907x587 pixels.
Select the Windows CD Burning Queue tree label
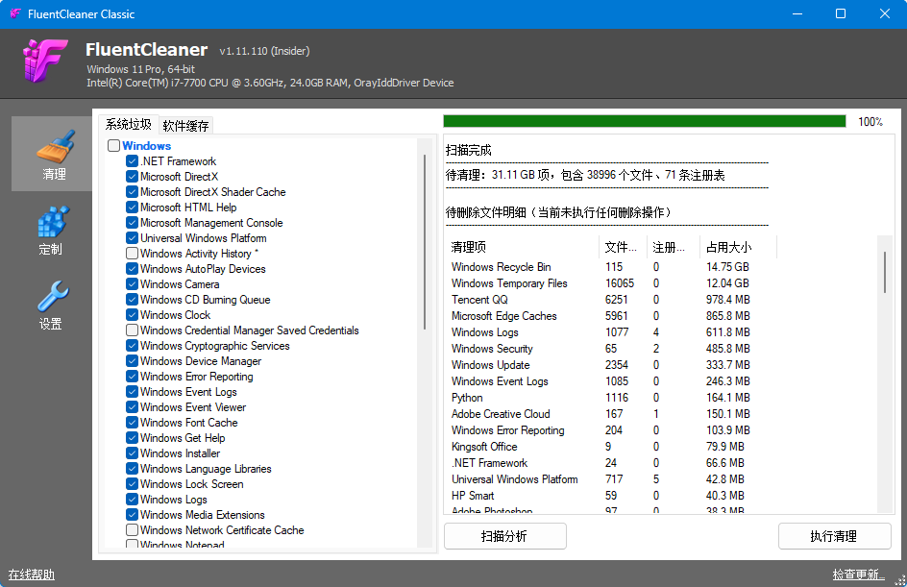point(205,300)
